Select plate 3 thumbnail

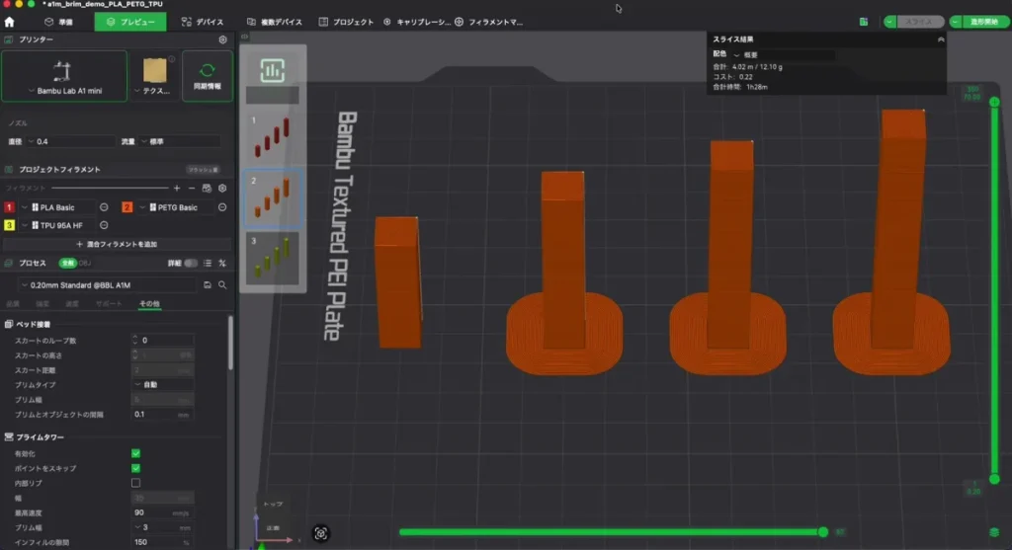tap(273, 258)
